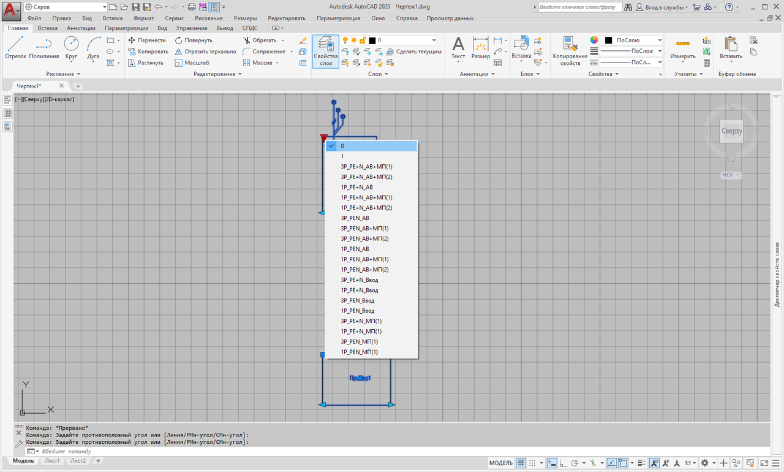Click Autodesk App Store cart icon
Viewport: 784px width, 472px height.
tap(696, 7)
